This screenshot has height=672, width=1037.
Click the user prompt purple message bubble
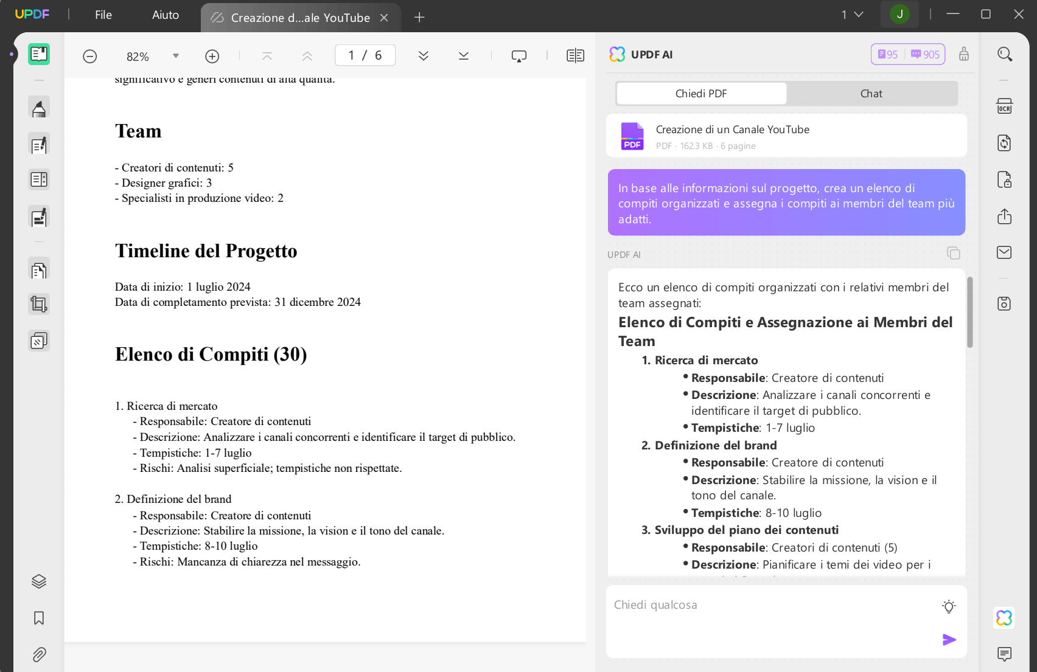pyautogui.click(x=786, y=203)
